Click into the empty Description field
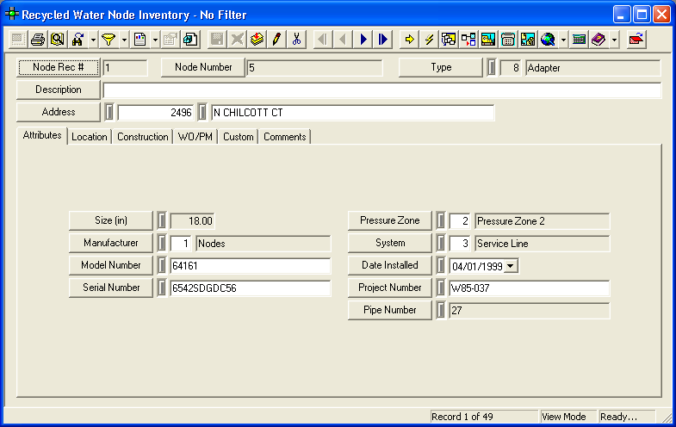 [x=382, y=90]
